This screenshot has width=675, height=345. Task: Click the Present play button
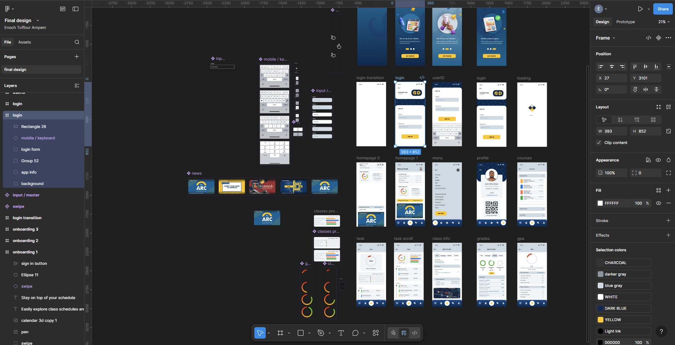(640, 9)
